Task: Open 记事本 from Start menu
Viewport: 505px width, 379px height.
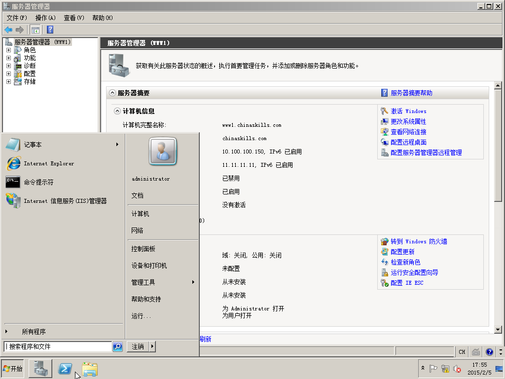Action: pos(63,145)
